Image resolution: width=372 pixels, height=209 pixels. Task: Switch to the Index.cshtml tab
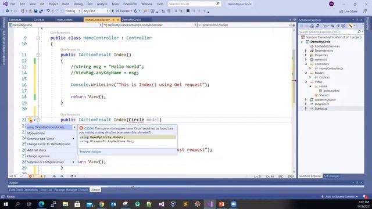point(65,20)
